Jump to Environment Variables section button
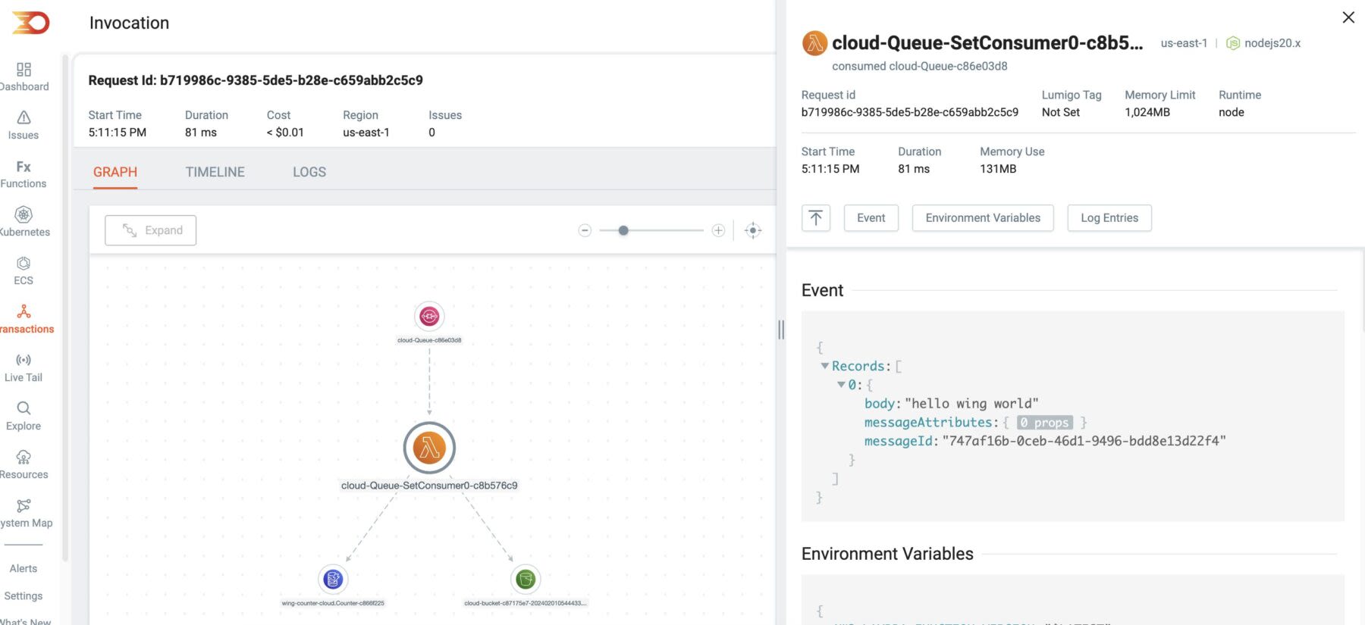The width and height of the screenshot is (1365, 625). click(983, 218)
